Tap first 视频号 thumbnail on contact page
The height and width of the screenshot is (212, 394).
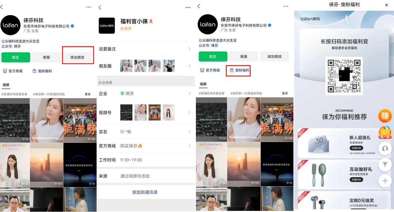point(126,112)
